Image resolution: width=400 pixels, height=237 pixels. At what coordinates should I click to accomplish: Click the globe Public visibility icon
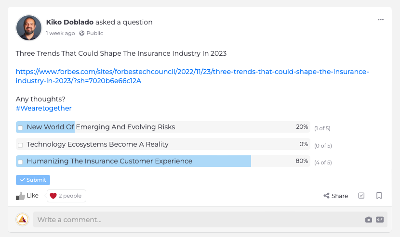tap(81, 33)
